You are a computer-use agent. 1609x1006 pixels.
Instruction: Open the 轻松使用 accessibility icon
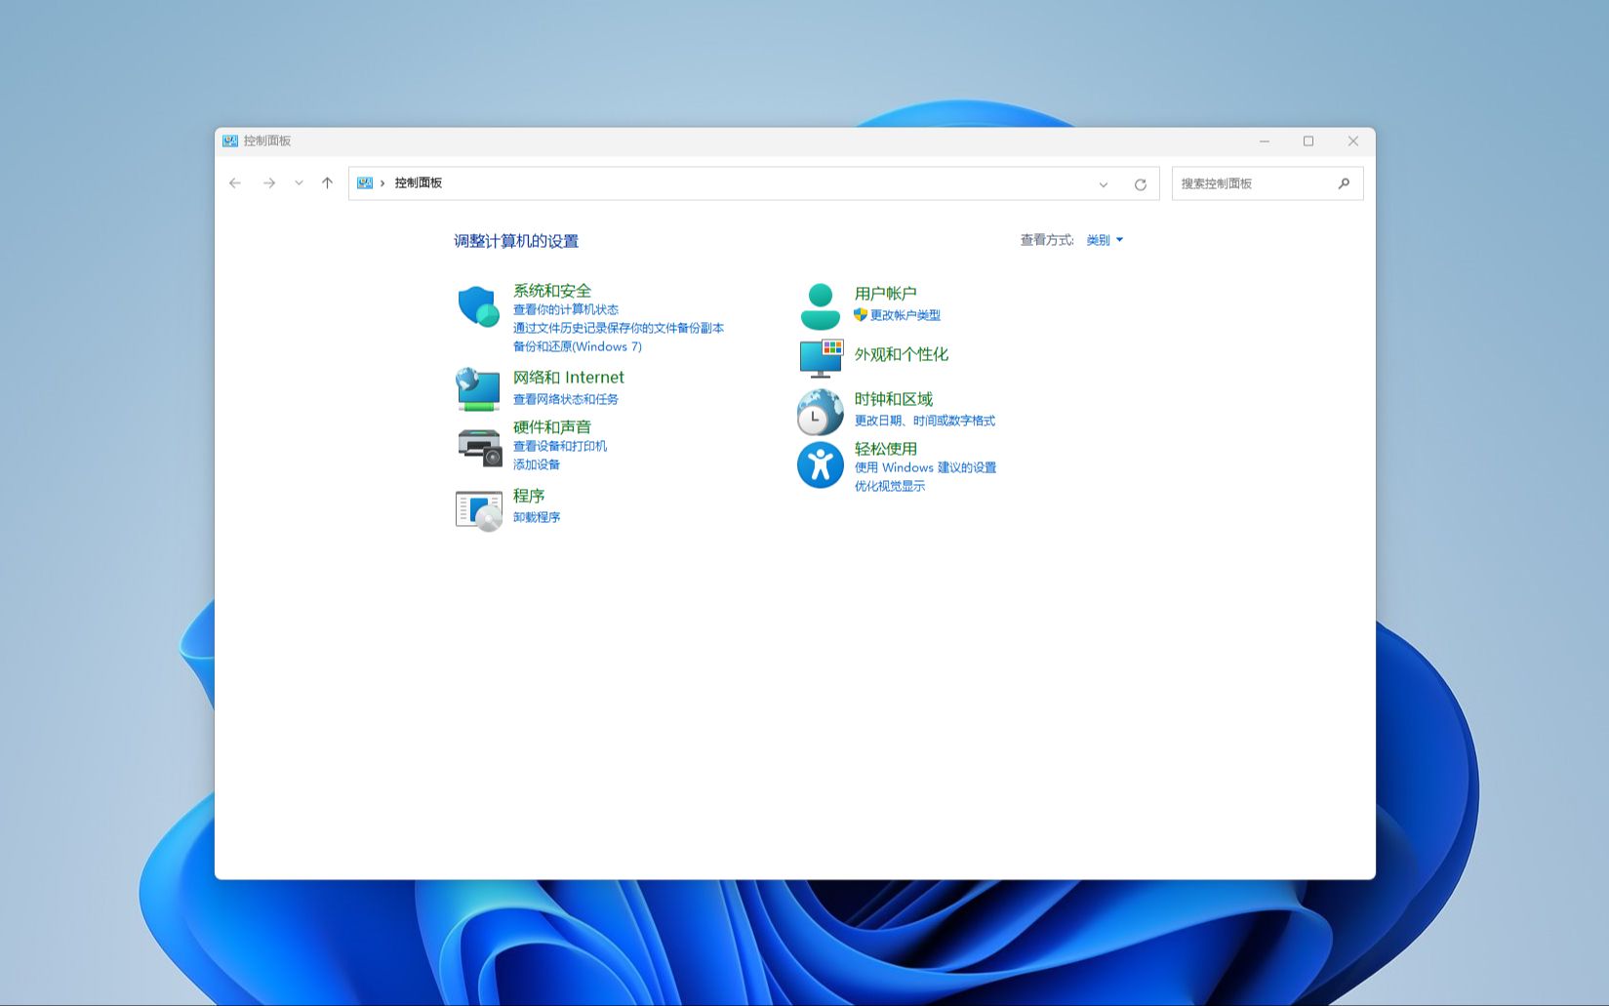(x=820, y=464)
